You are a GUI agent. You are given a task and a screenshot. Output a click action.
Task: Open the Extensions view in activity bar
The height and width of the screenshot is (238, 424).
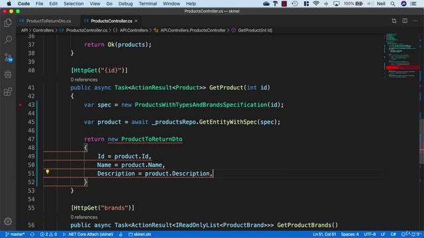(8, 92)
